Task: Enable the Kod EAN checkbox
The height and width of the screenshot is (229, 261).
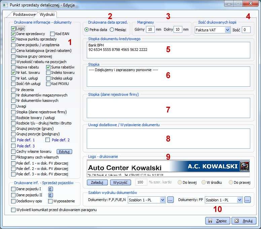Action: [x=52, y=34]
